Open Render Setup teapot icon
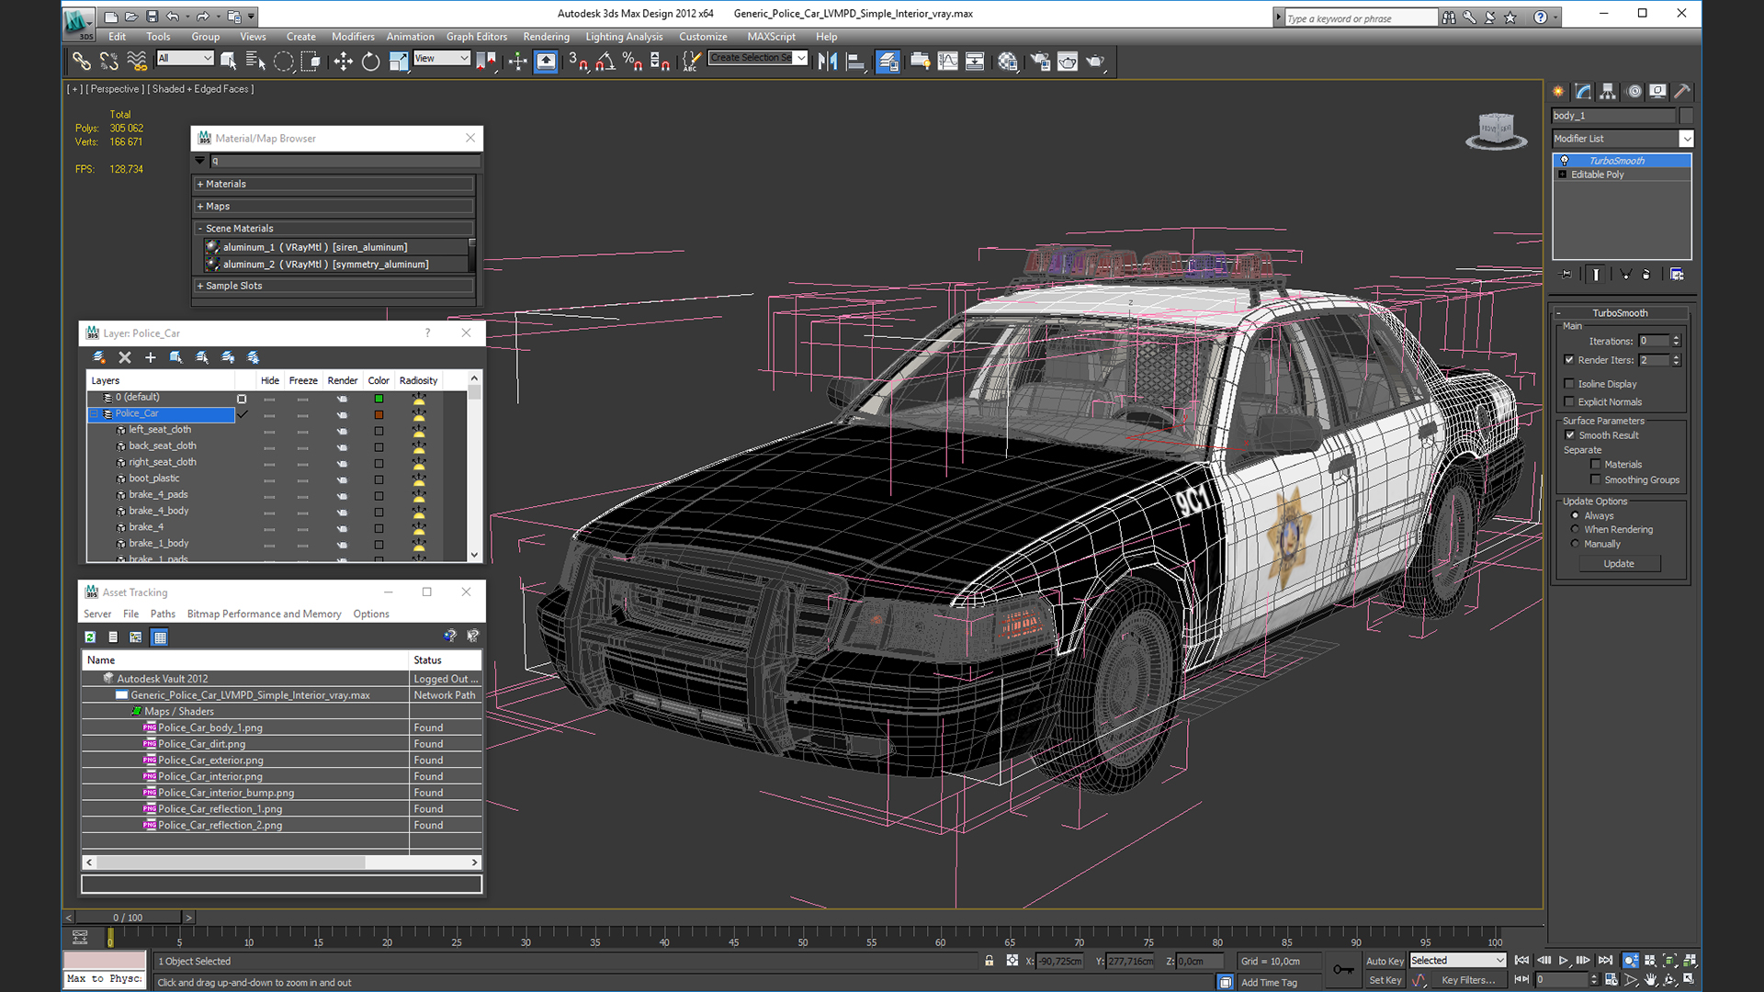This screenshot has height=992, width=1764. [x=1040, y=62]
